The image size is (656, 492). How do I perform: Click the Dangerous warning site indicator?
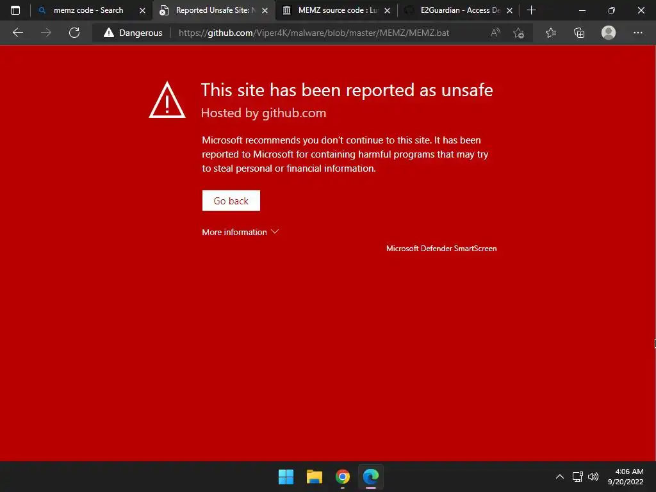133,33
